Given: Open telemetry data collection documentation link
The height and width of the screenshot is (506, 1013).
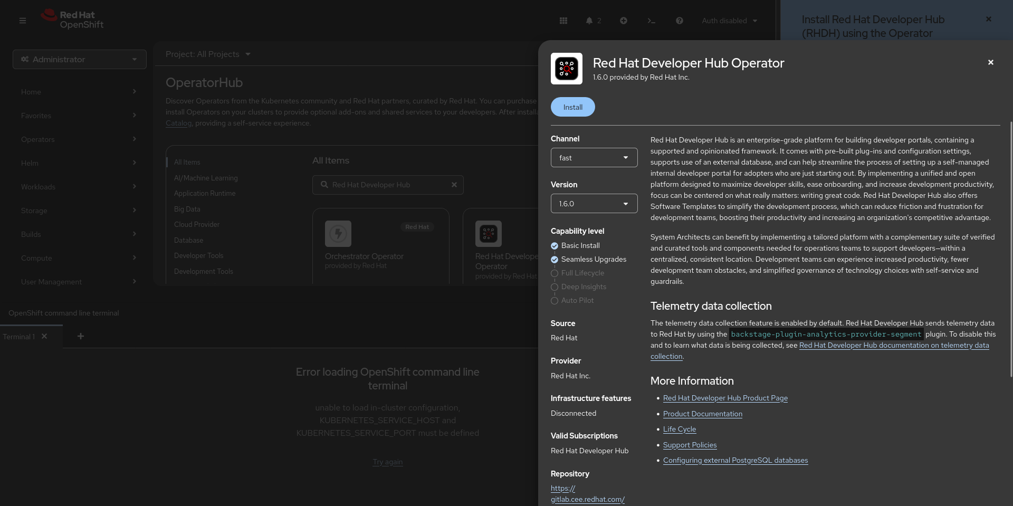Looking at the screenshot, I should click(894, 346).
